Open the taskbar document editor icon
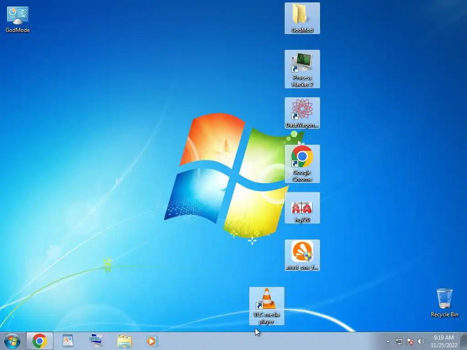The width and height of the screenshot is (467, 350). [x=67, y=341]
